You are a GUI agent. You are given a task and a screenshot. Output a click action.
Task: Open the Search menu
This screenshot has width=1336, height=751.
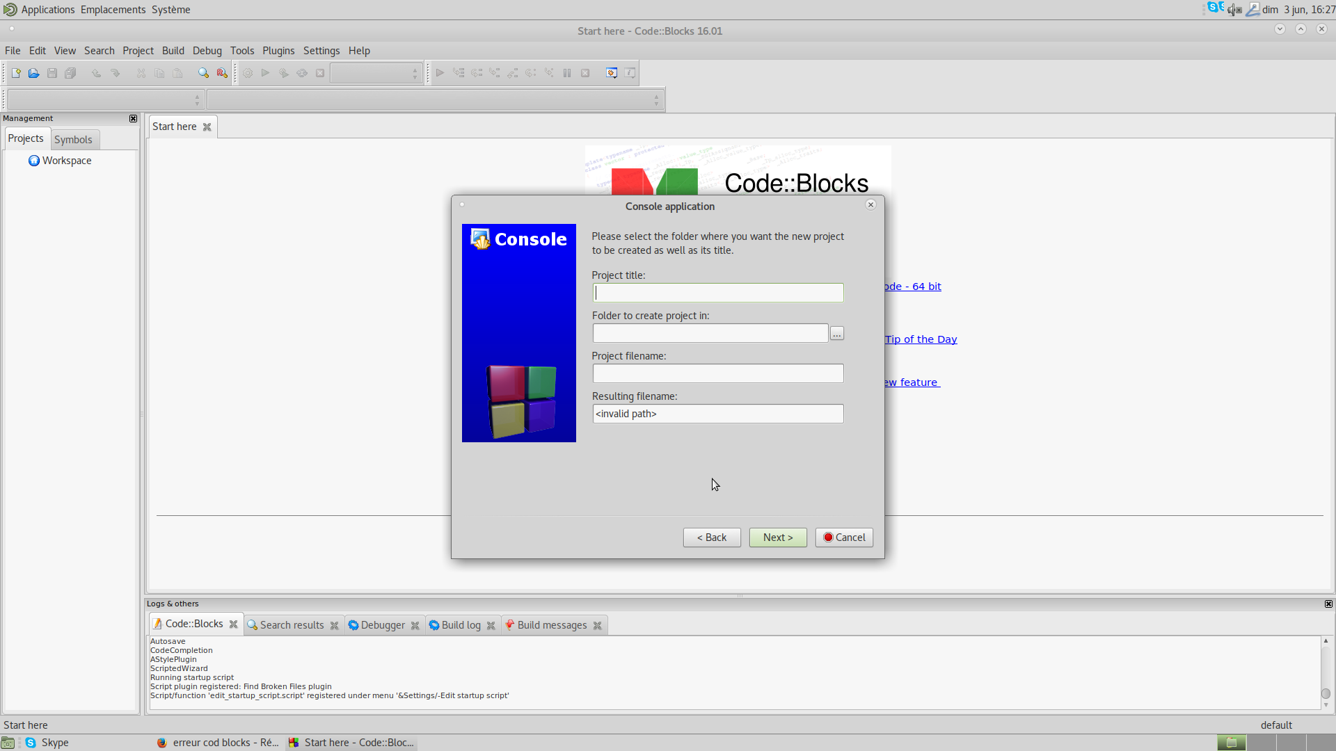100,51
